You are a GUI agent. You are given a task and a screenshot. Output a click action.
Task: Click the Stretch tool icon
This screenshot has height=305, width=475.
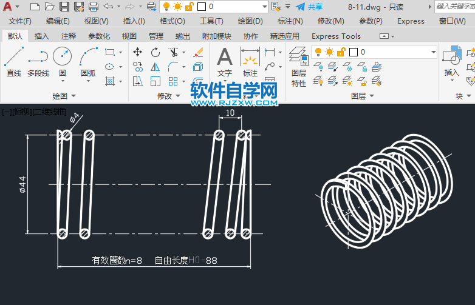tap(137, 81)
